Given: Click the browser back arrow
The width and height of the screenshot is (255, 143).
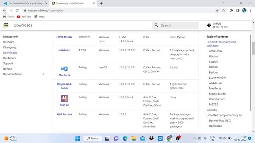Looking at the screenshot, I should tap(4, 10).
